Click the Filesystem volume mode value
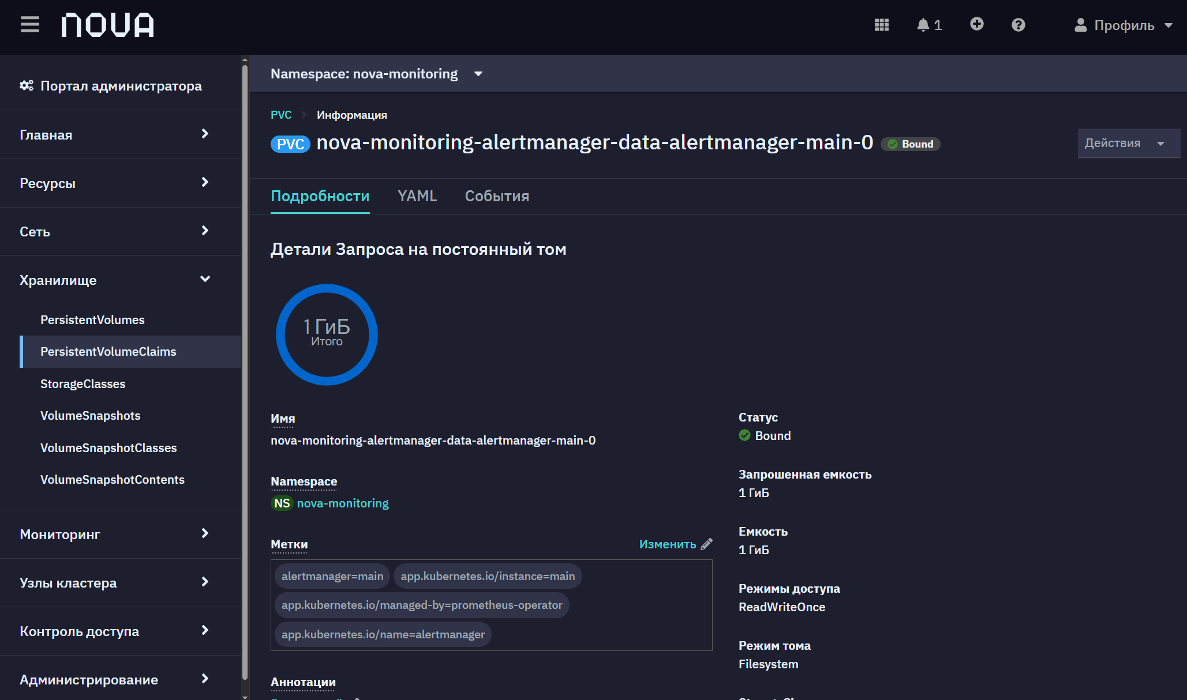The height and width of the screenshot is (700, 1187). (x=768, y=664)
